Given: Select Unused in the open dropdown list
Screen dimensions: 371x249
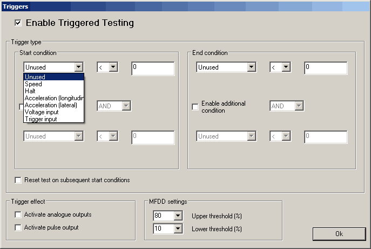Looking at the screenshot, I should (x=35, y=77).
